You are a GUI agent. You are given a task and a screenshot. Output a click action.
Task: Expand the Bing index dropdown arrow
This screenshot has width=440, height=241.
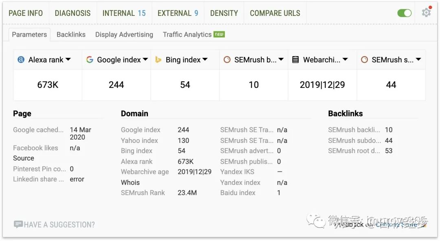[x=205, y=59]
